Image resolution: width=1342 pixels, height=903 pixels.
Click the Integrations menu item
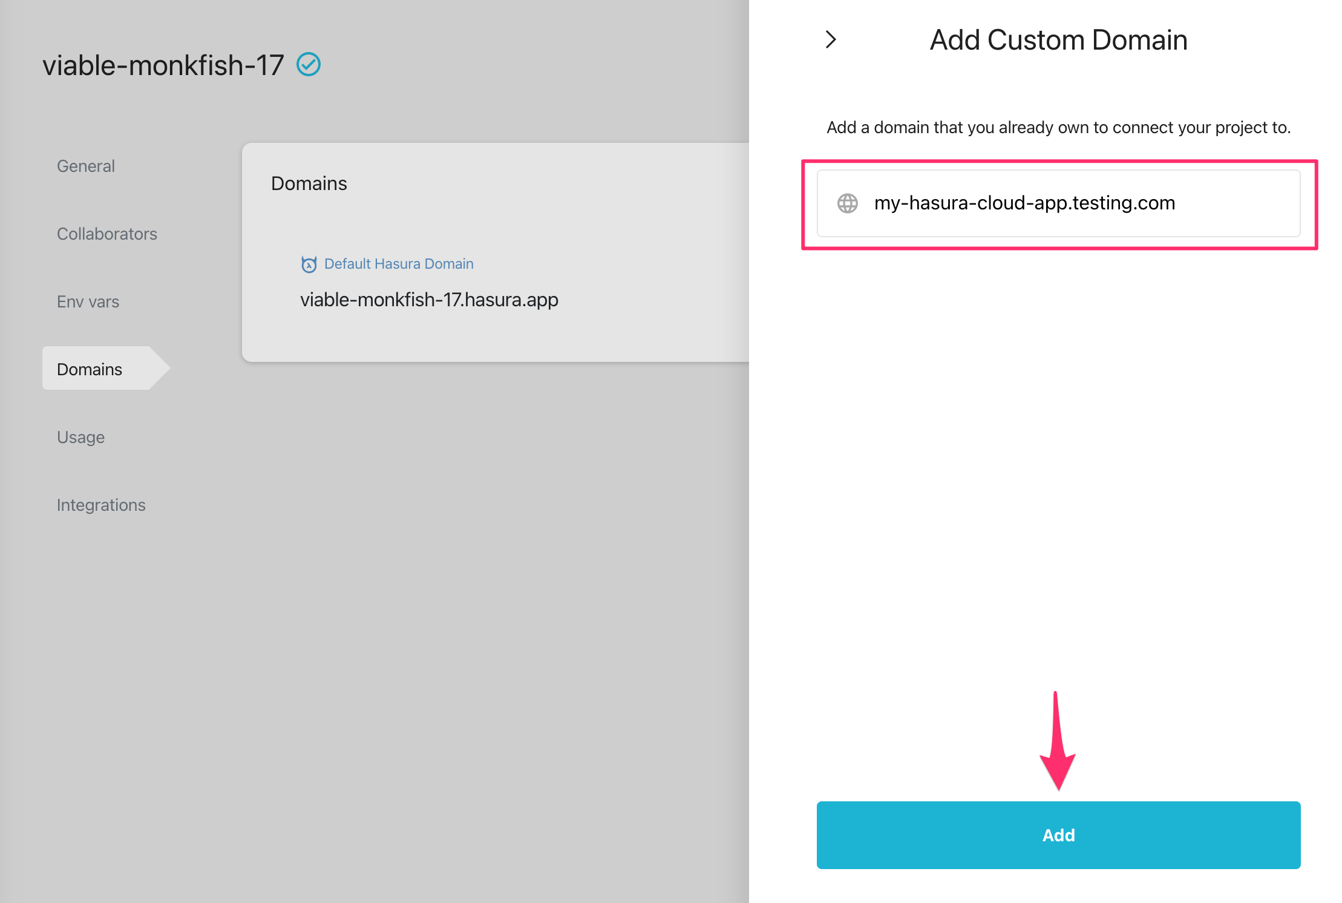tap(101, 504)
